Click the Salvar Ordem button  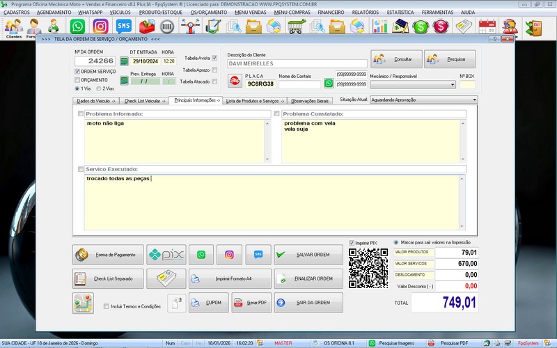(x=308, y=255)
